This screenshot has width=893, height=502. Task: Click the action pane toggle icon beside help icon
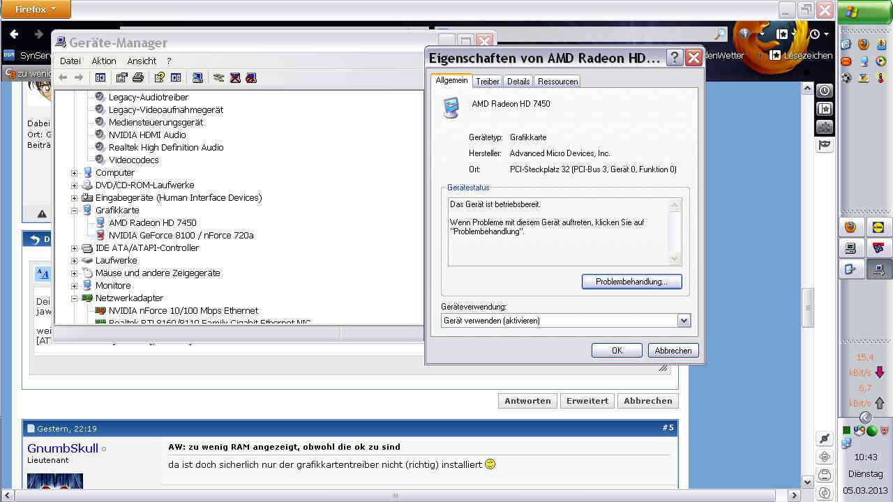(x=176, y=77)
